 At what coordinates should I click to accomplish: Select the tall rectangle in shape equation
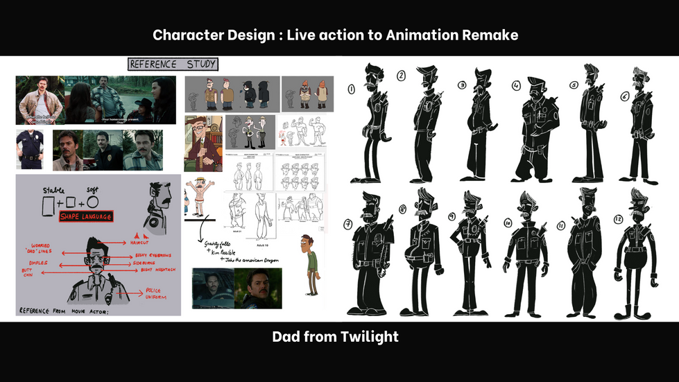click(x=48, y=205)
